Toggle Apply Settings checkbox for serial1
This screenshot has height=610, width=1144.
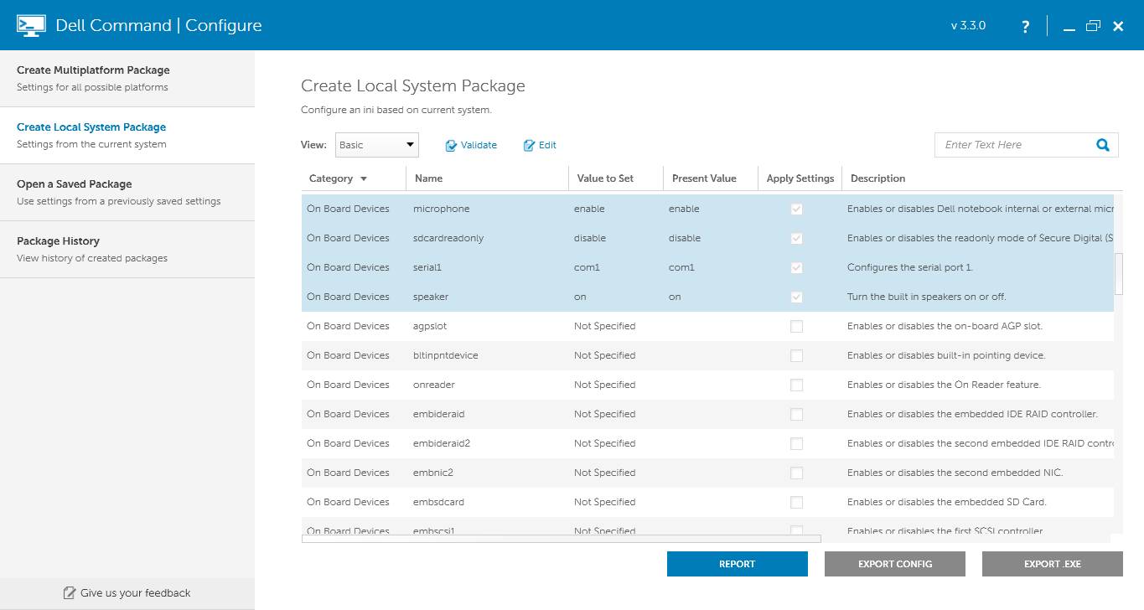[796, 268]
